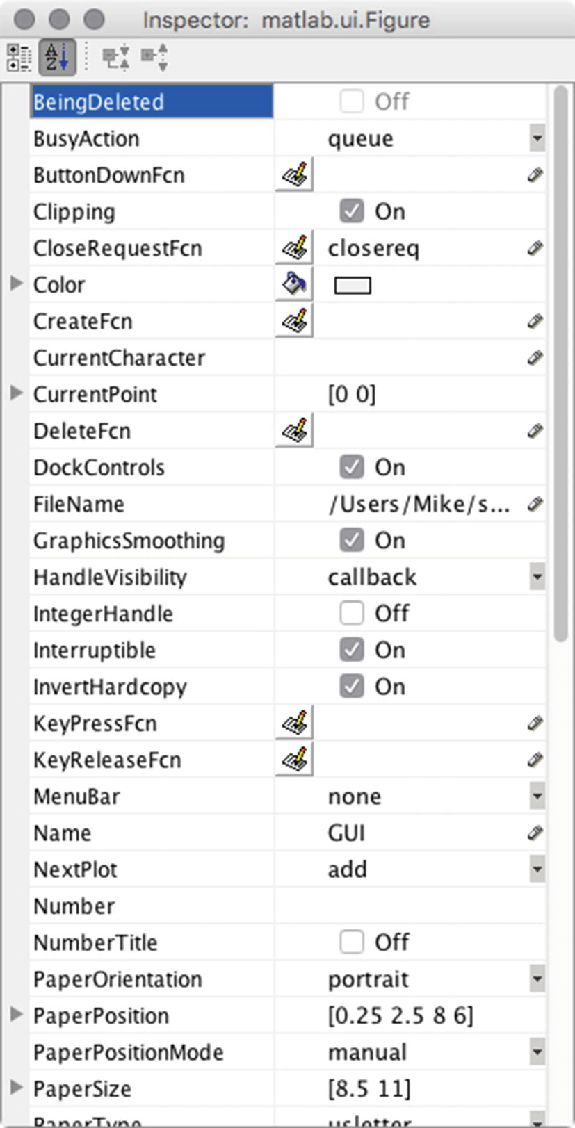Screen dimensions: 575x1128
Task: Enable the NumberTitle checkbox
Action: [353, 942]
